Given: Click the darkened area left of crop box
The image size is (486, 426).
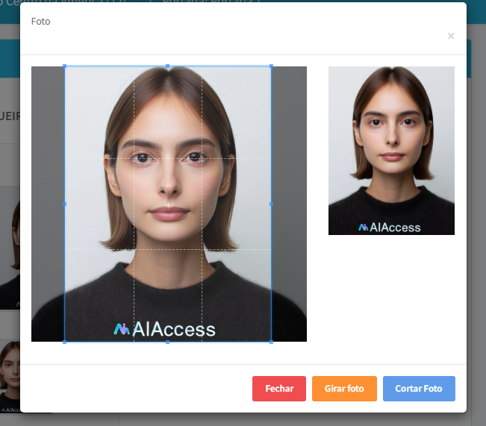Looking at the screenshot, I should point(48,204).
